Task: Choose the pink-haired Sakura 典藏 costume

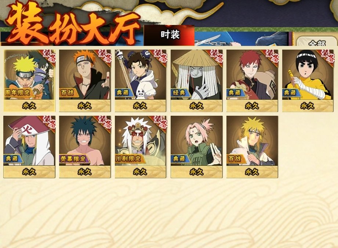Action: point(197,147)
